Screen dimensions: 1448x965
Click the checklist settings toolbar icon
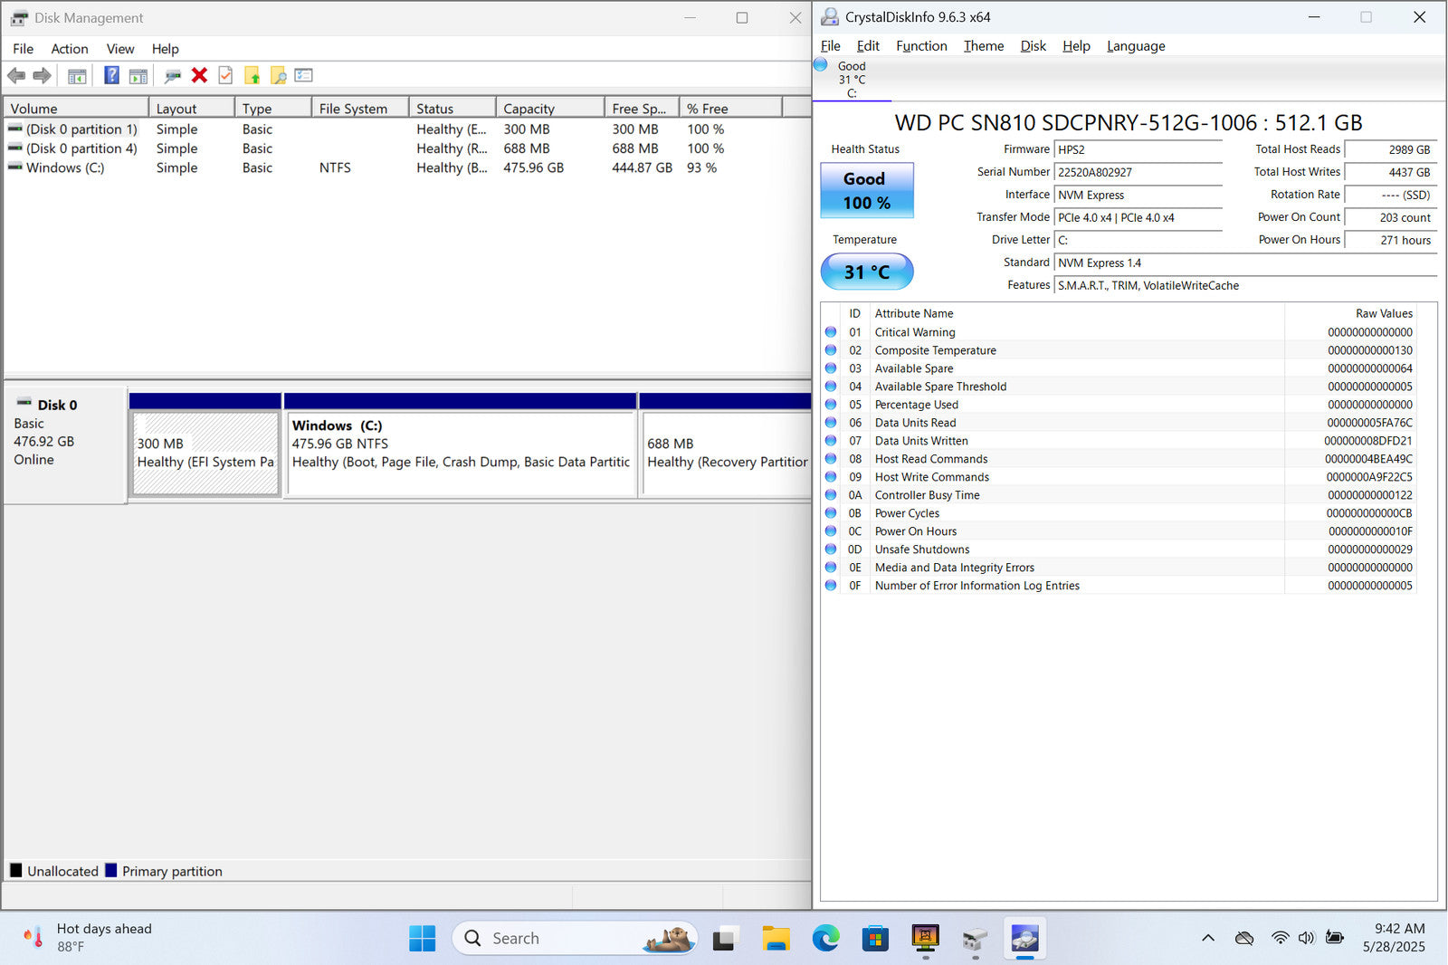304,76
